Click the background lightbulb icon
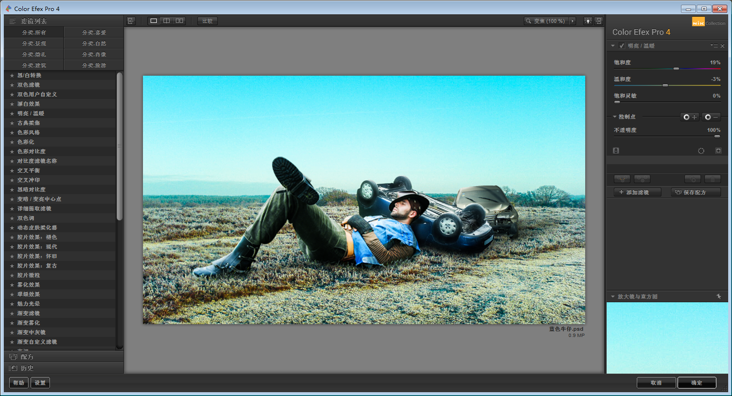This screenshot has height=396, width=732. click(x=588, y=21)
